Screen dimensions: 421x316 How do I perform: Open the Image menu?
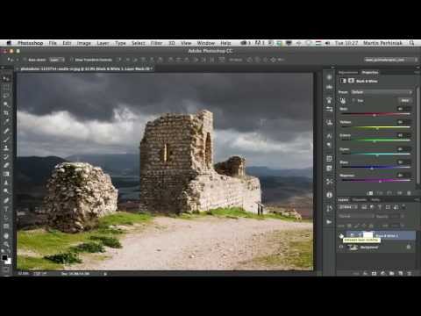[x=84, y=43]
